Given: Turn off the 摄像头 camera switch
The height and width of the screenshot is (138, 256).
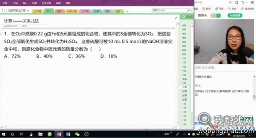Looking at the screenshot, I should (x=216, y=16).
